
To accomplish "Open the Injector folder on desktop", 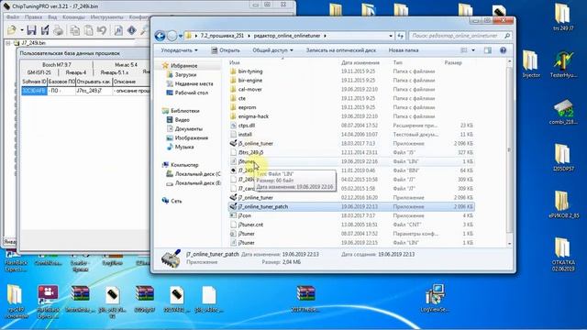I will click(x=531, y=64).
